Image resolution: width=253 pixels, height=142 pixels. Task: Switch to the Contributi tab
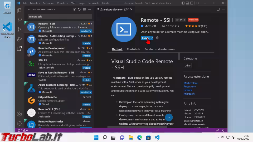point(133,49)
